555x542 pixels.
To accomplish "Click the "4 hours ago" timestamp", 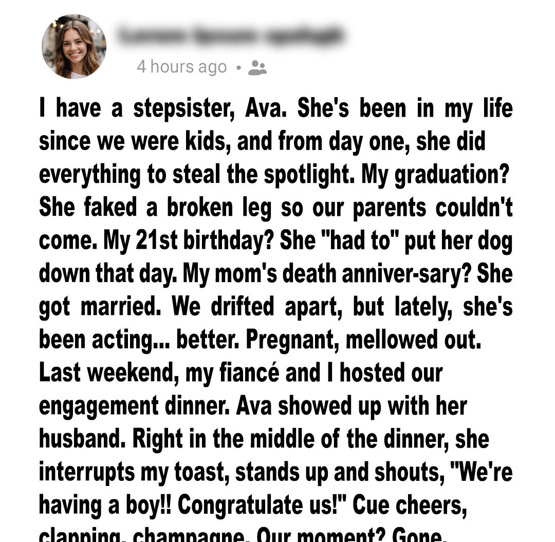I will point(181,67).
